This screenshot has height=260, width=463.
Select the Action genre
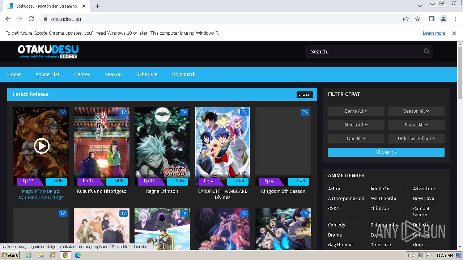tap(335, 188)
